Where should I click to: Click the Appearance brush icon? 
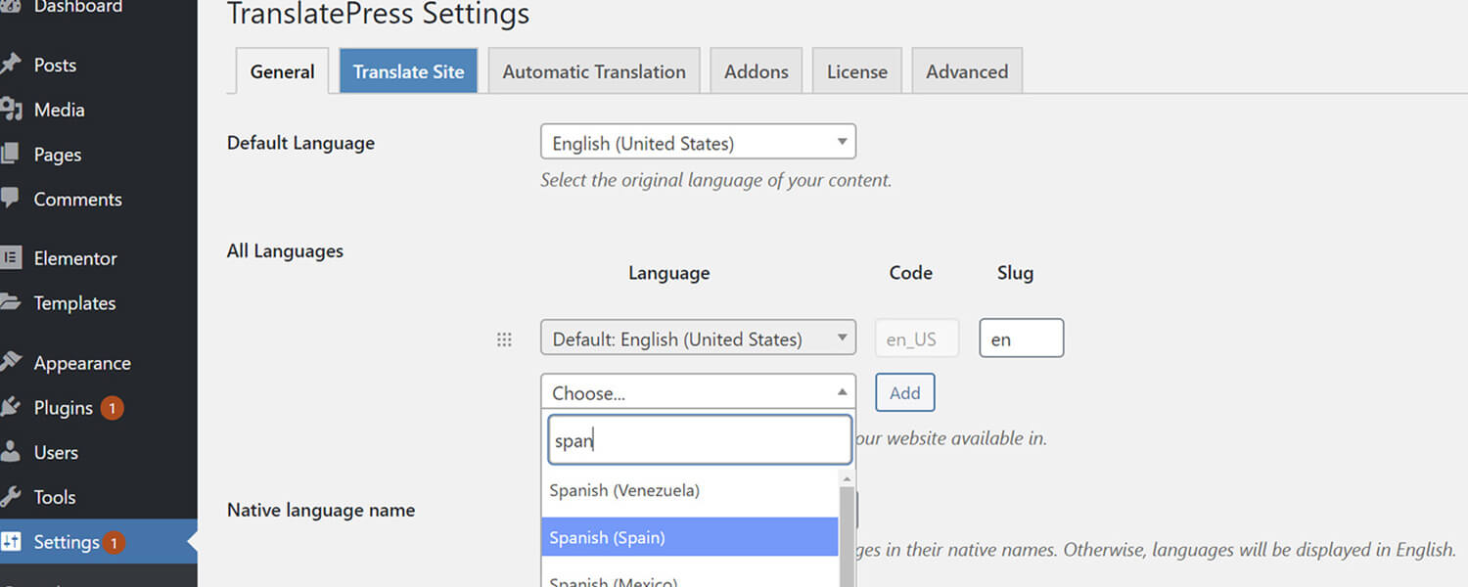(x=10, y=363)
